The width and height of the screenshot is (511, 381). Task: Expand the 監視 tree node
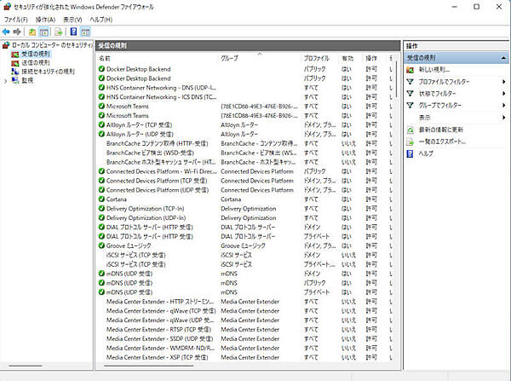(x=6, y=81)
